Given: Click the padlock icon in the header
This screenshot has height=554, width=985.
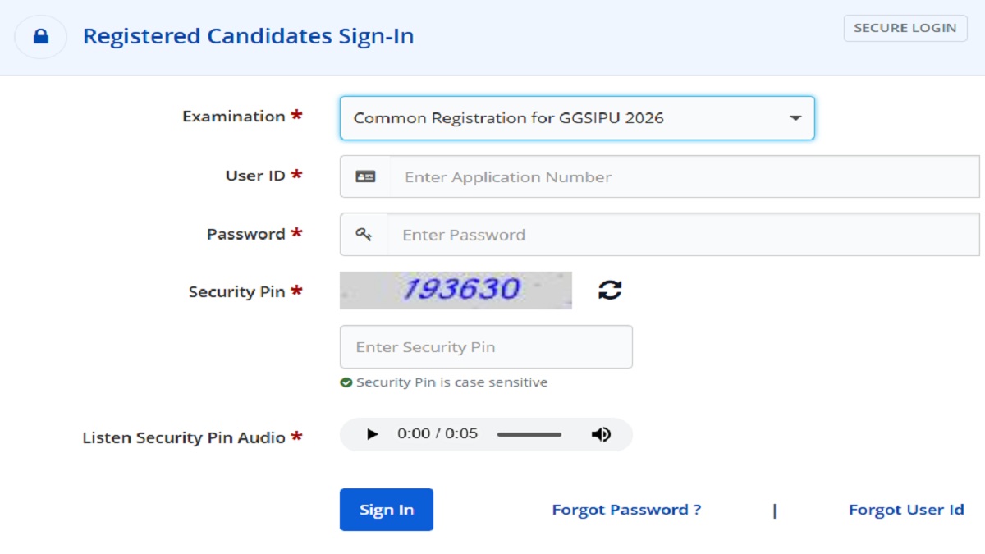Looking at the screenshot, I should click(40, 37).
